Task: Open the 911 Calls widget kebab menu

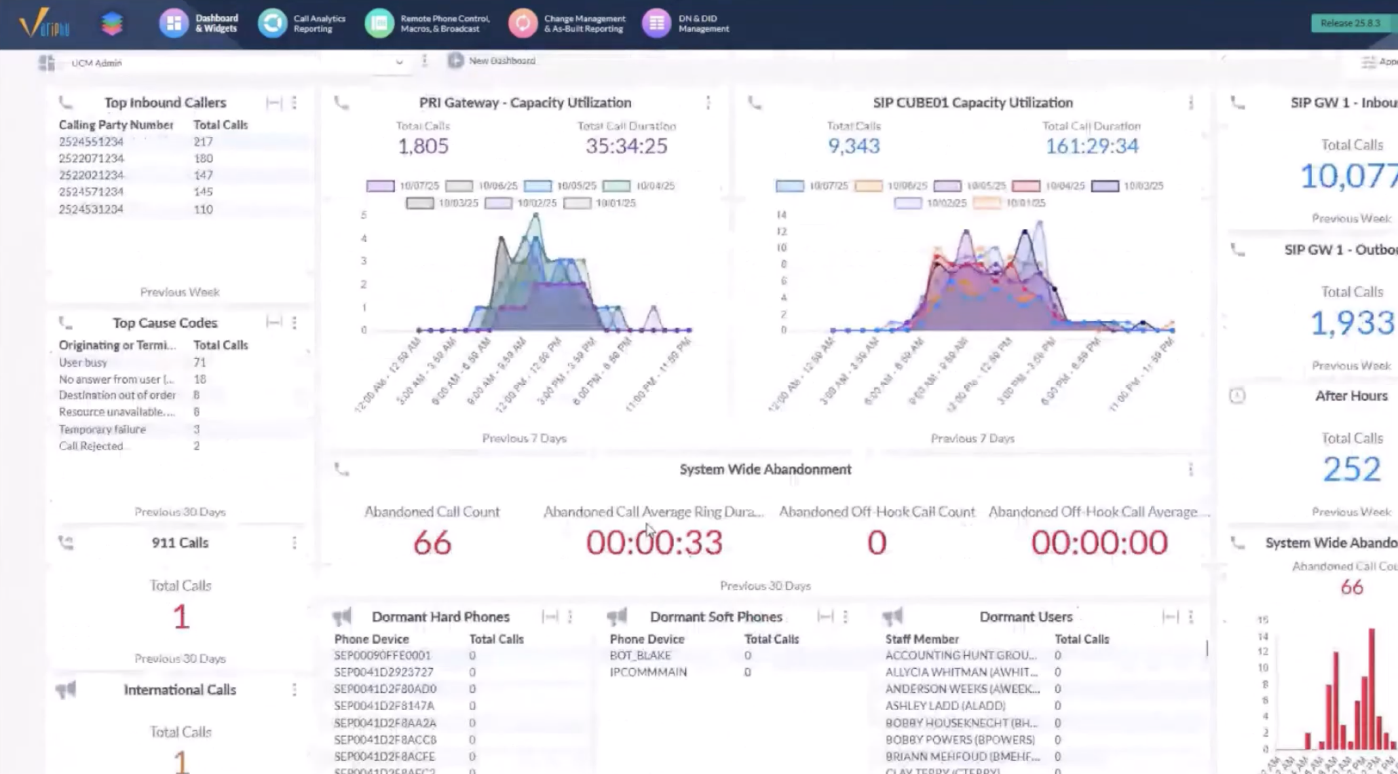Action: click(x=294, y=543)
